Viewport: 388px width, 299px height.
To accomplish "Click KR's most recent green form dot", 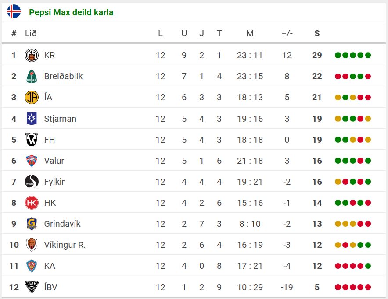I will [368, 55].
